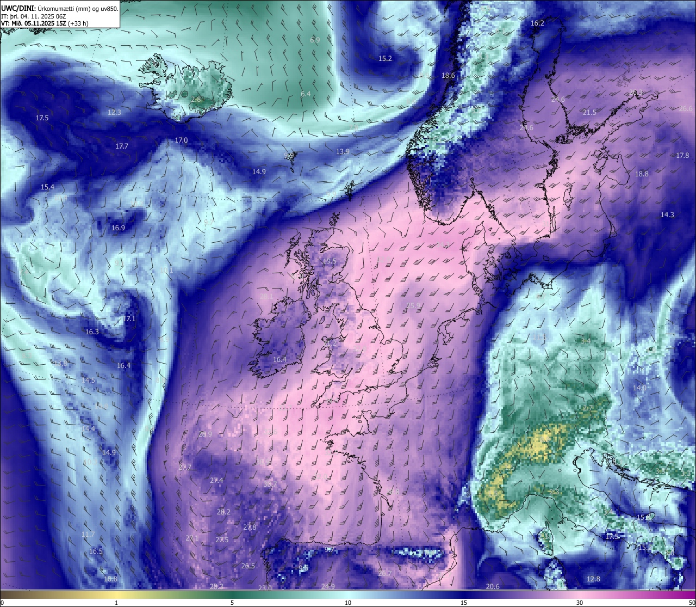
Task: Click the 6.9 value label
Action: (x=315, y=40)
